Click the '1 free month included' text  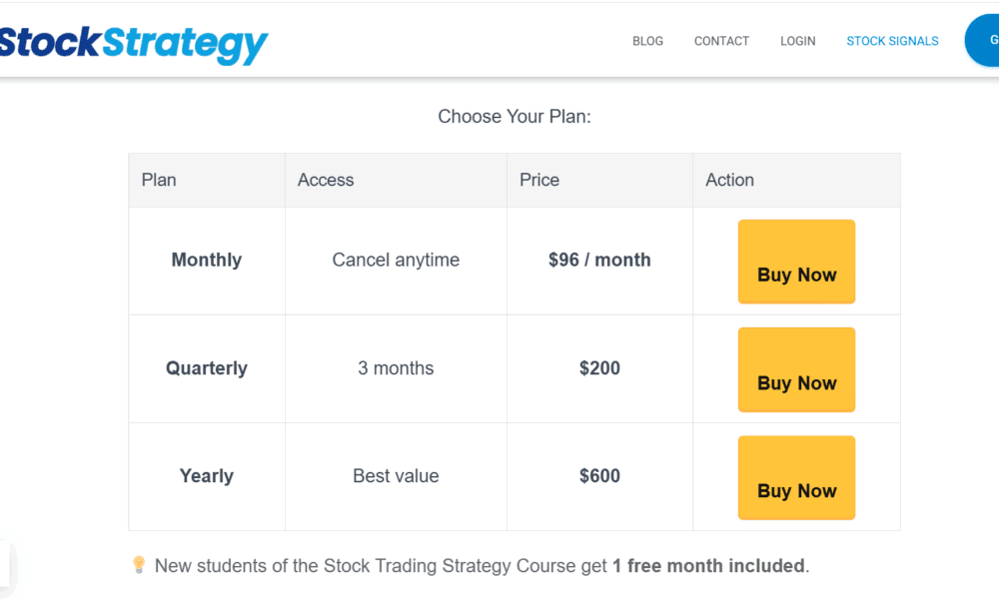coord(708,566)
